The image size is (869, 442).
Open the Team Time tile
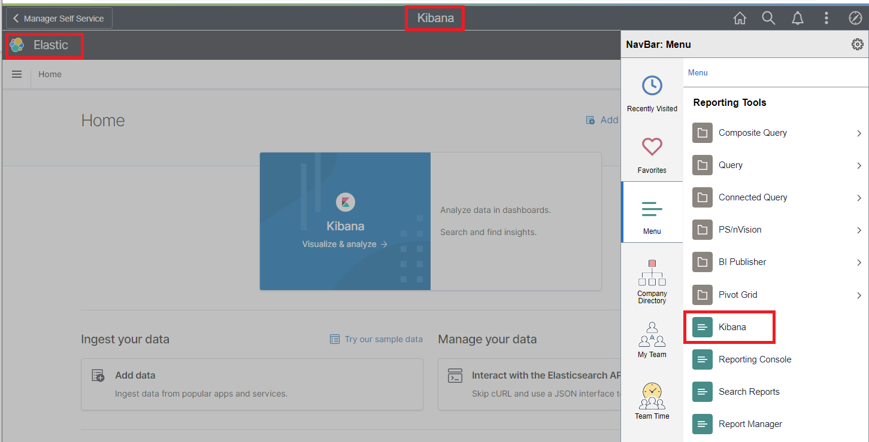pyautogui.click(x=652, y=401)
